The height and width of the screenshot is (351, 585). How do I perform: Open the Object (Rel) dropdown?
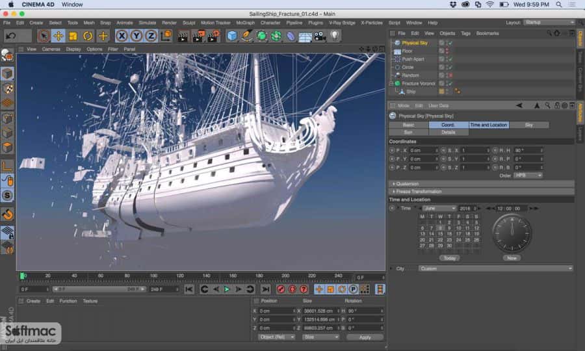click(x=276, y=337)
